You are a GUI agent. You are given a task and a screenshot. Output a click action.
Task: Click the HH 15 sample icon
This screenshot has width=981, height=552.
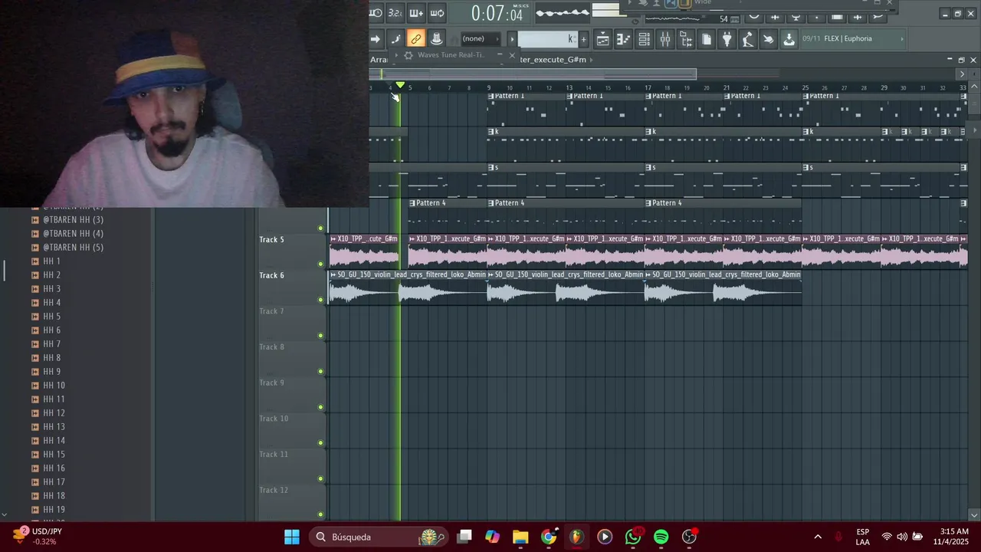(34, 455)
